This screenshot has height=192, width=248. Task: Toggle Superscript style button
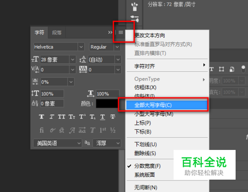pyautogui.click(x=82, y=117)
